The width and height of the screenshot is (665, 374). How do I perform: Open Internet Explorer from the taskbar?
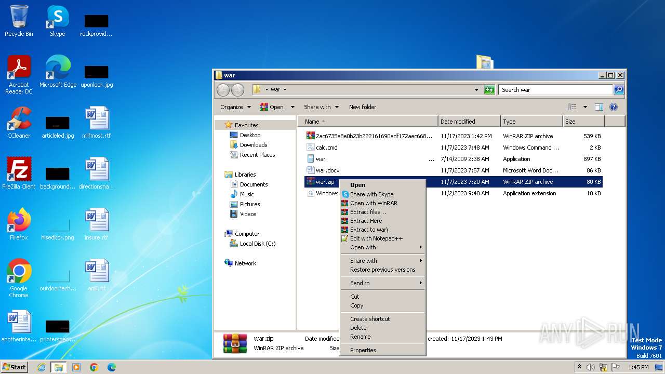pos(41,367)
